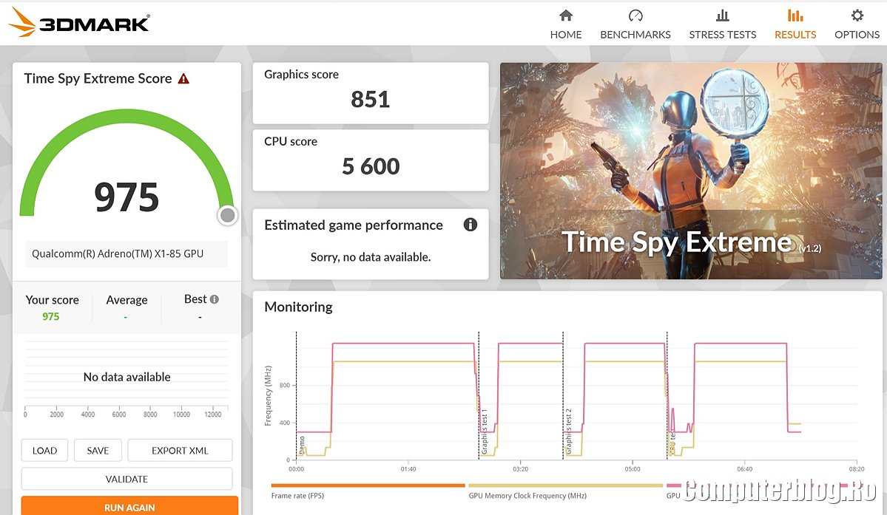Click the VALIDATE button
The image size is (887, 515).
pyautogui.click(x=127, y=480)
